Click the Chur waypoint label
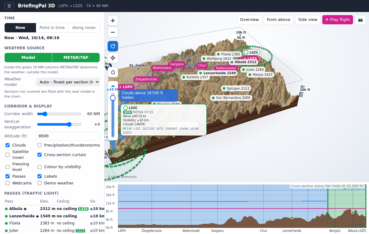This screenshot has width=369, height=234. [x=202, y=65]
